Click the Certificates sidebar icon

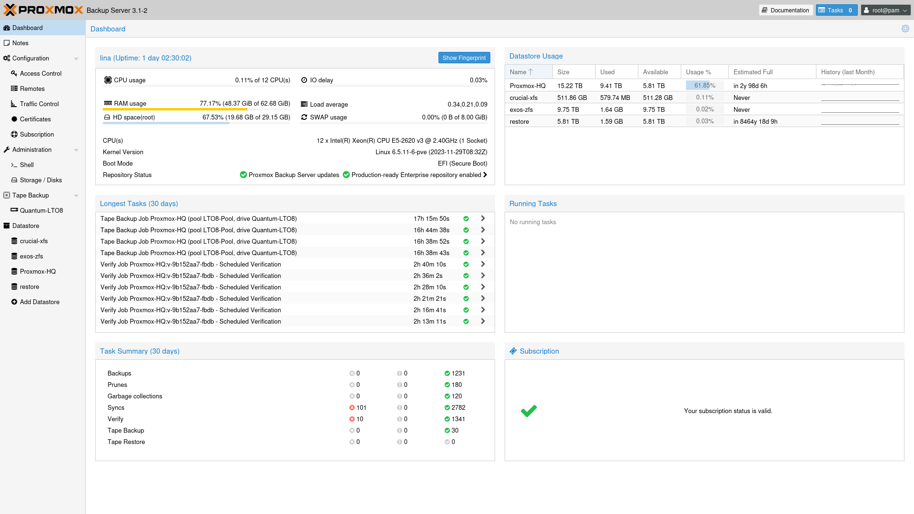pyautogui.click(x=14, y=119)
